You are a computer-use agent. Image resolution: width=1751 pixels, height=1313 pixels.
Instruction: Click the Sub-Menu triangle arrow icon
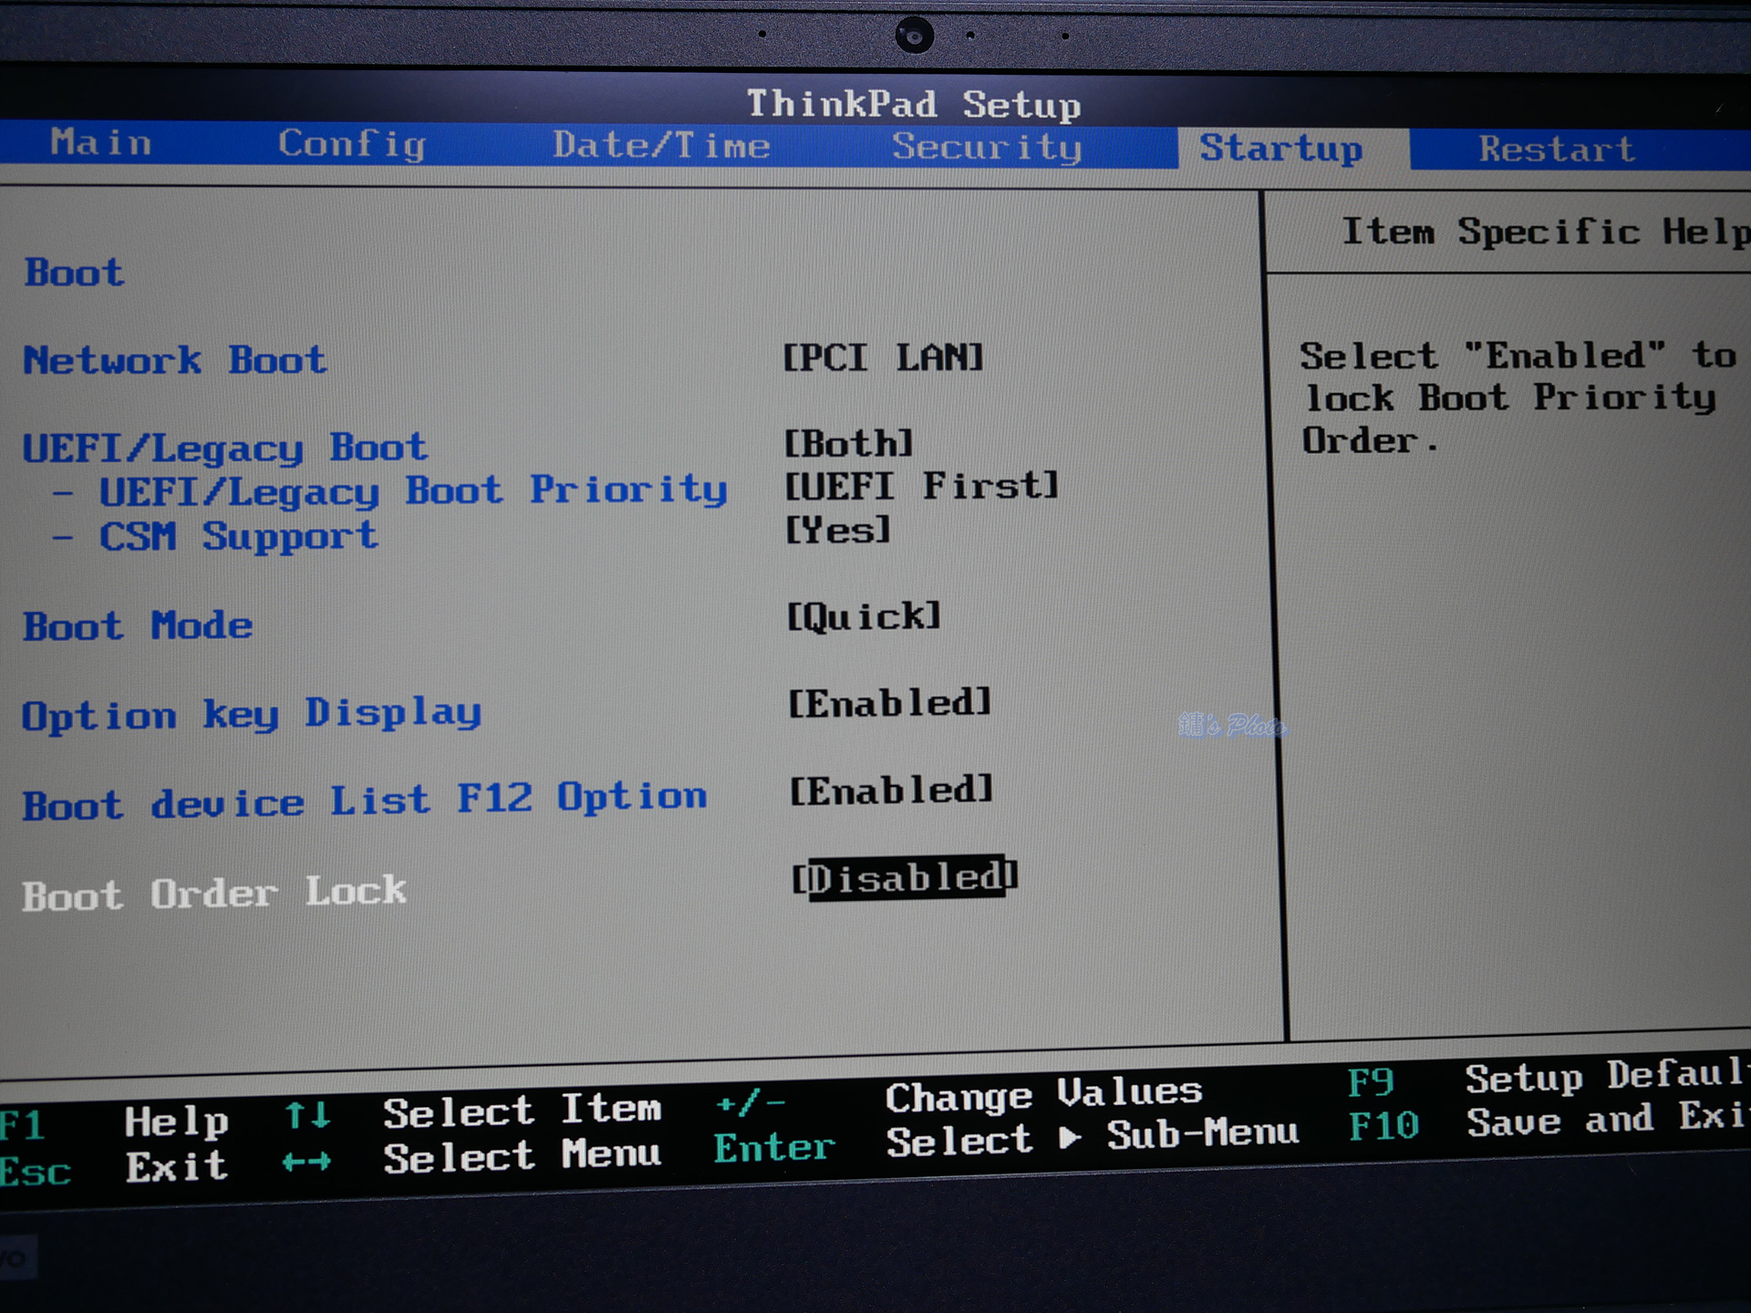click(1071, 1138)
